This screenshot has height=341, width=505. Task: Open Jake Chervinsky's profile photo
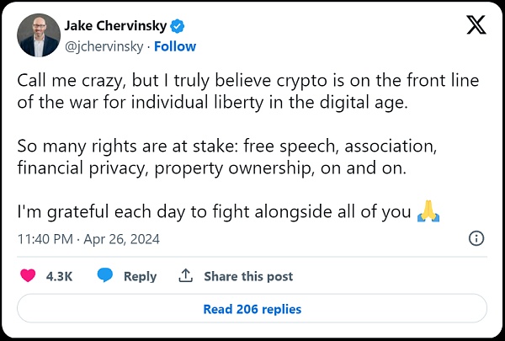(x=38, y=35)
